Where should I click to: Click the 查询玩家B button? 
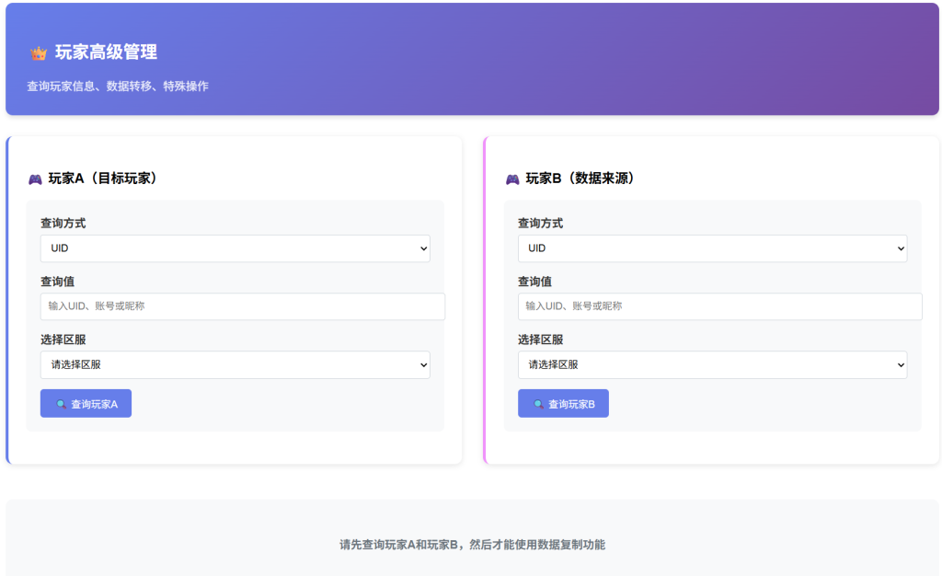(563, 404)
